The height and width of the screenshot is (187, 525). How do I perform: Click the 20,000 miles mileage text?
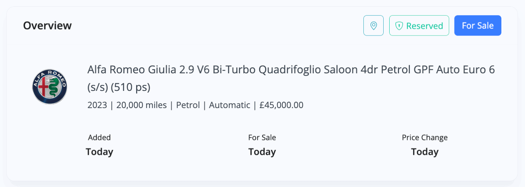click(x=142, y=105)
